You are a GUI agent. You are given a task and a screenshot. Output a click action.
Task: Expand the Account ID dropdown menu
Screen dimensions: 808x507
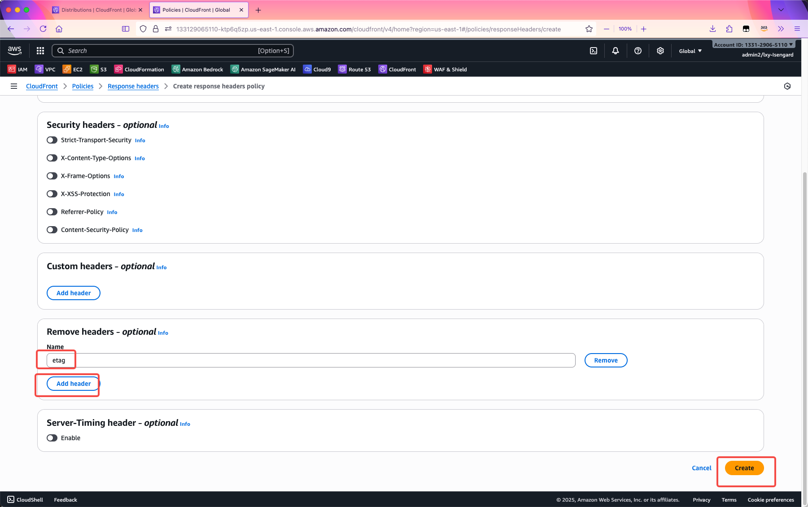pyautogui.click(x=753, y=45)
